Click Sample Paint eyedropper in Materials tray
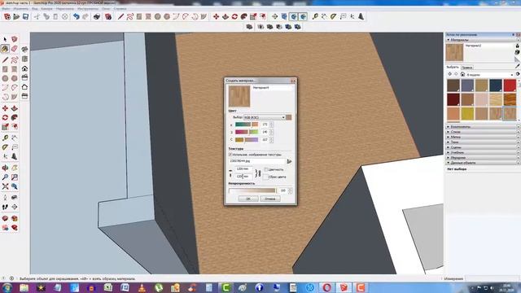Viewport: 521px width, 293px height. coord(518,66)
